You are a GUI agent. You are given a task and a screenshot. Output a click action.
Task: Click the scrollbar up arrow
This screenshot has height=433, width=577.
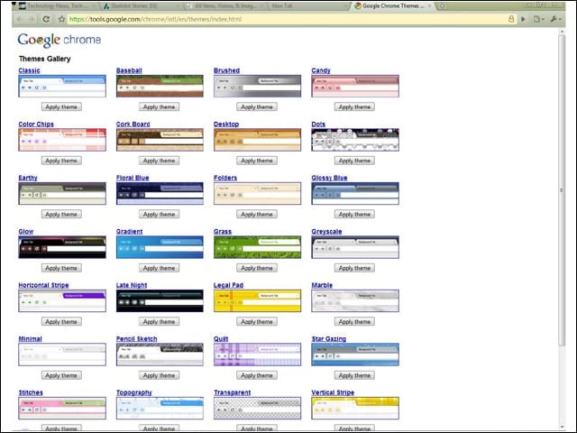562,32
